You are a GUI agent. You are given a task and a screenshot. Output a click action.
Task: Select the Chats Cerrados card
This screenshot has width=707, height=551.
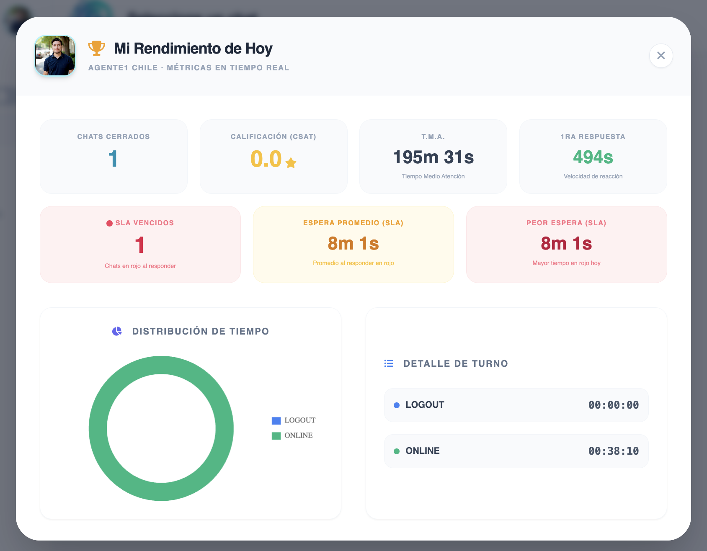coord(114,157)
